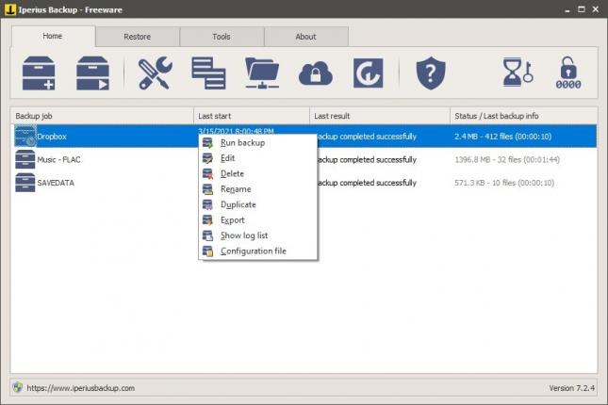This screenshot has height=405, width=608.
Task: Click SAVEDATA completed successfully result
Action: 367,183
